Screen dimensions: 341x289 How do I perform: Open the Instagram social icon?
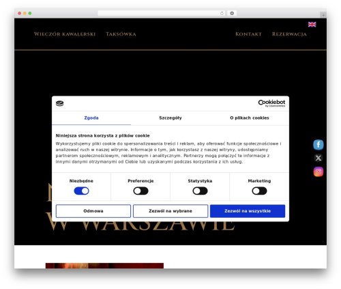click(x=318, y=171)
